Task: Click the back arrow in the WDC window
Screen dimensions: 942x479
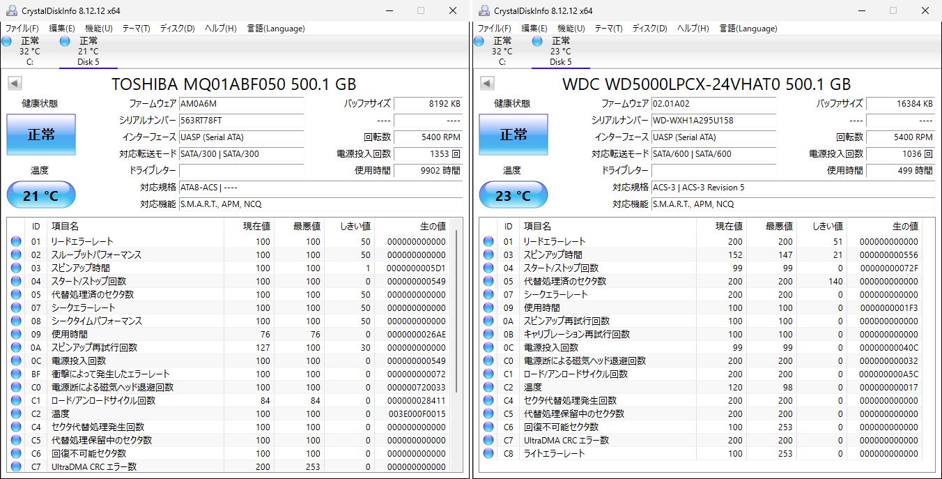Action: [487, 83]
